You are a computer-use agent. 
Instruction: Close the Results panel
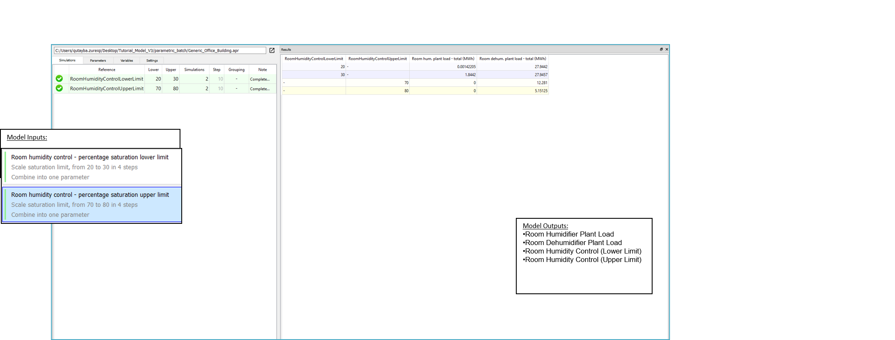tap(667, 50)
